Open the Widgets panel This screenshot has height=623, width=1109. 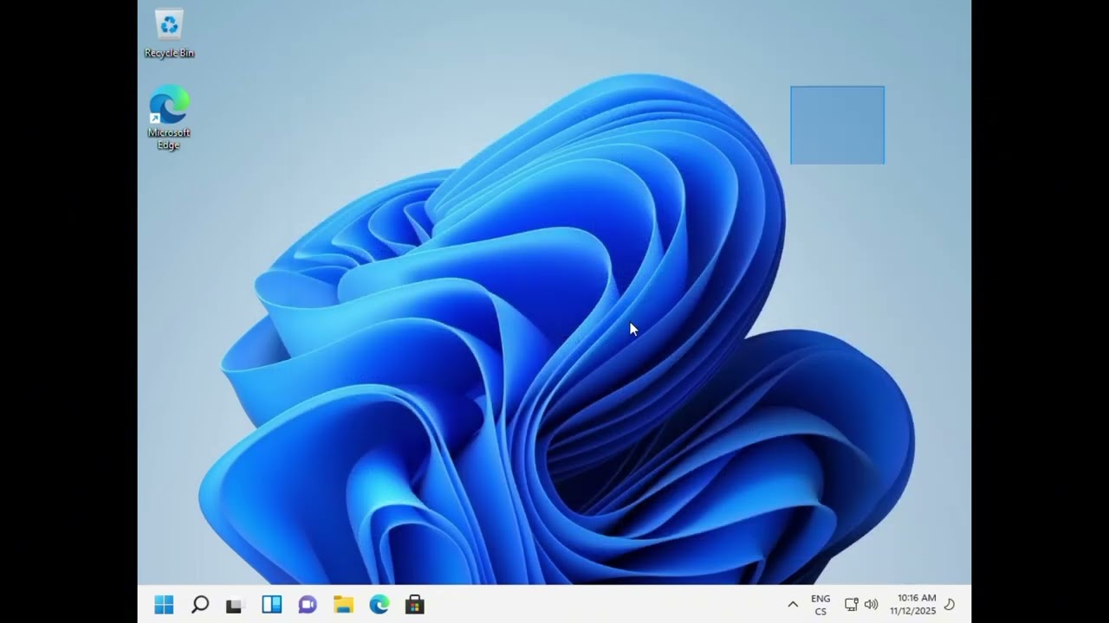click(271, 605)
